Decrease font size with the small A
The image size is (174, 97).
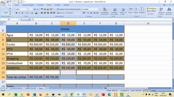click(38, 9)
